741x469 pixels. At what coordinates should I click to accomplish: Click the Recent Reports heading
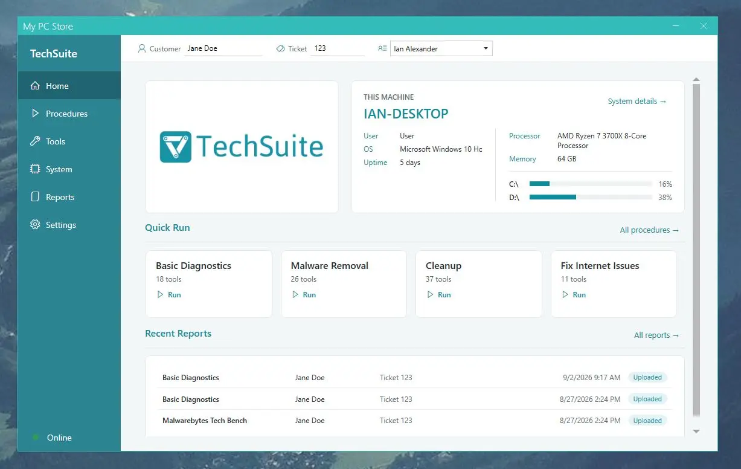pyautogui.click(x=178, y=334)
